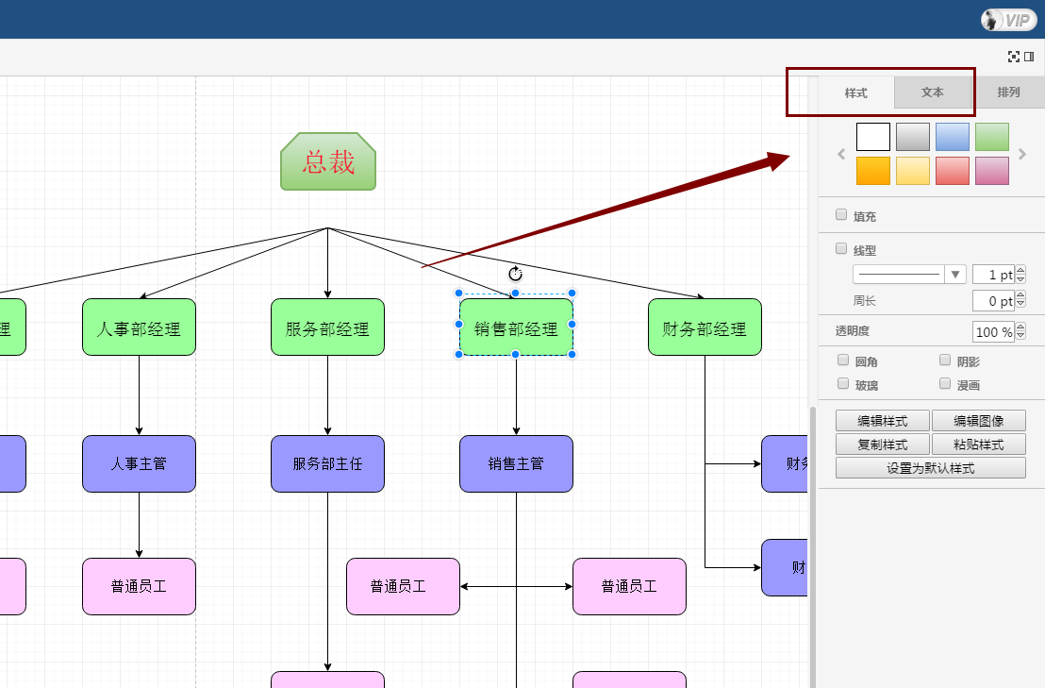Select the 服务部经理 box
The width and height of the screenshot is (1045, 688).
(x=327, y=327)
